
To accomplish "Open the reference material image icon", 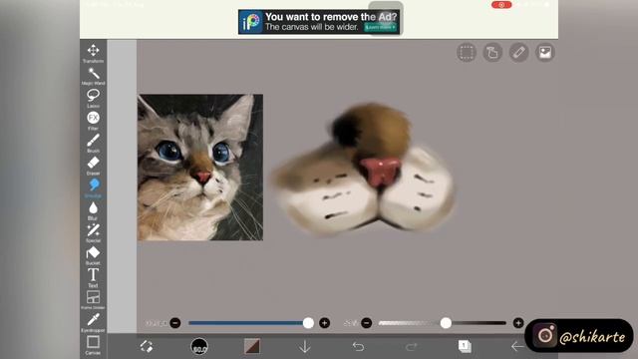I will [x=545, y=53].
